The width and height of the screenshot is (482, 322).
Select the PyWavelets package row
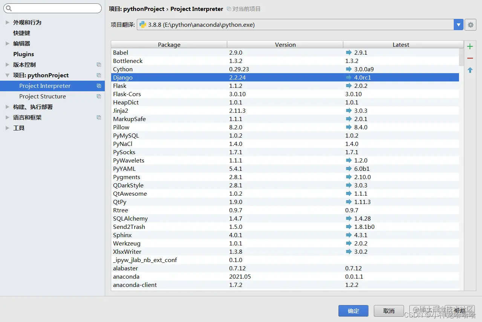coord(285,161)
